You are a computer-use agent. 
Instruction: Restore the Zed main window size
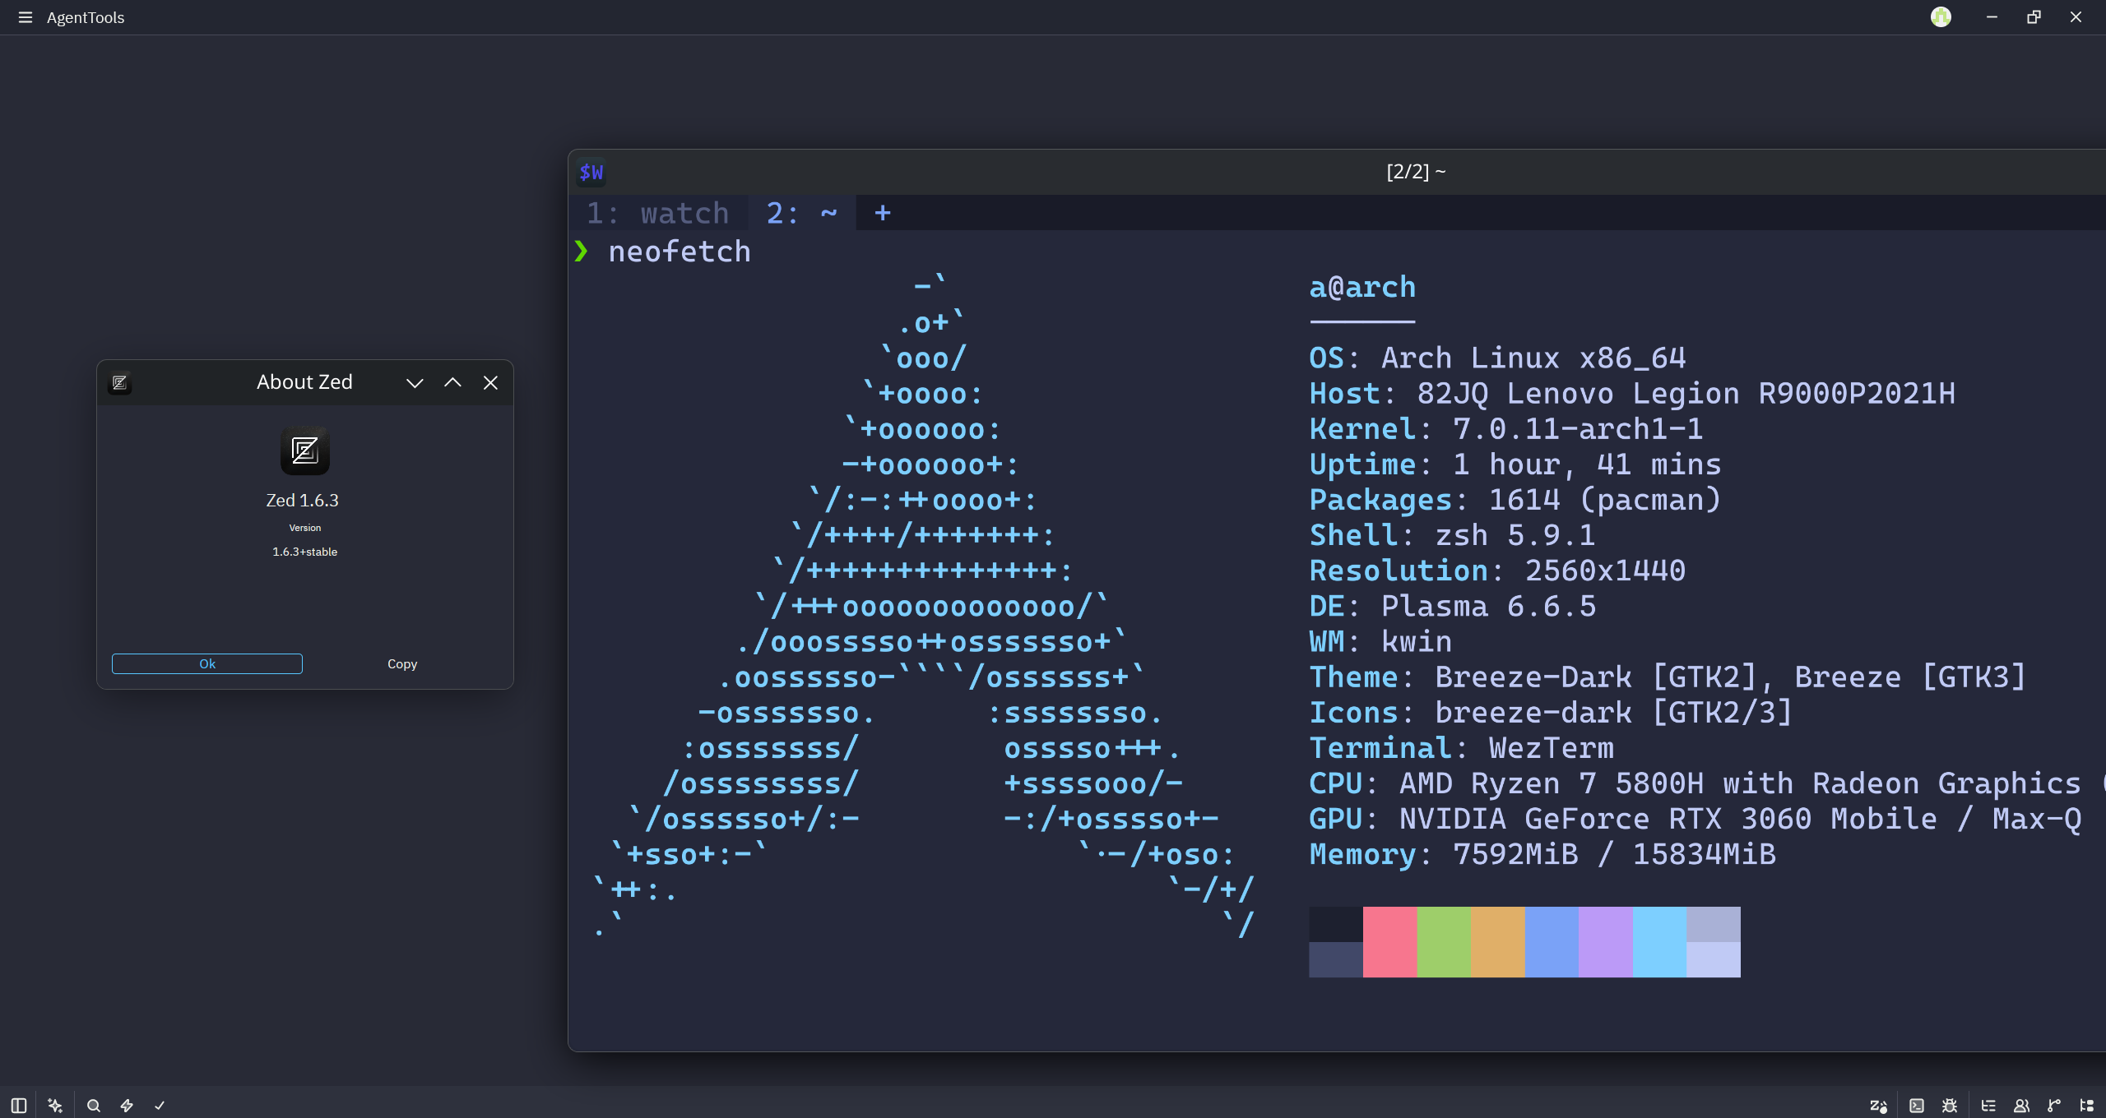[x=2034, y=17]
